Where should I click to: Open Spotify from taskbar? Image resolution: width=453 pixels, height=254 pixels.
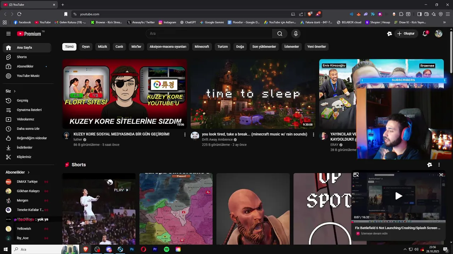tap(166, 249)
